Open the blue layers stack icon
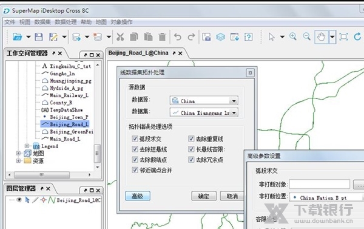 coord(220,36)
